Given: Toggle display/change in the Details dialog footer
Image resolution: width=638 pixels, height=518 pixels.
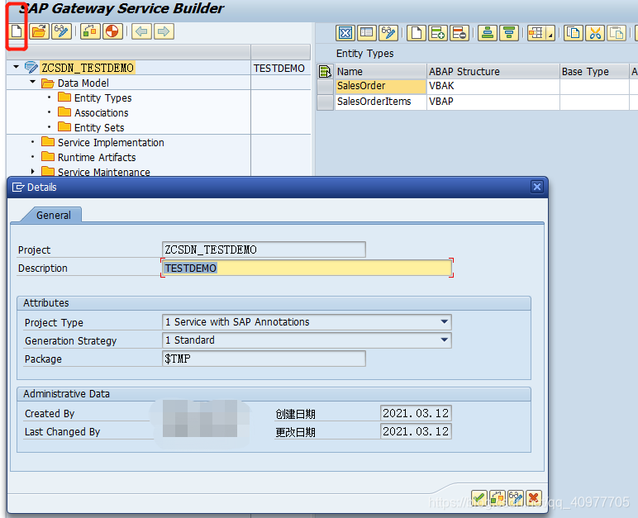Looking at the screenshot, I should [516, 497].
